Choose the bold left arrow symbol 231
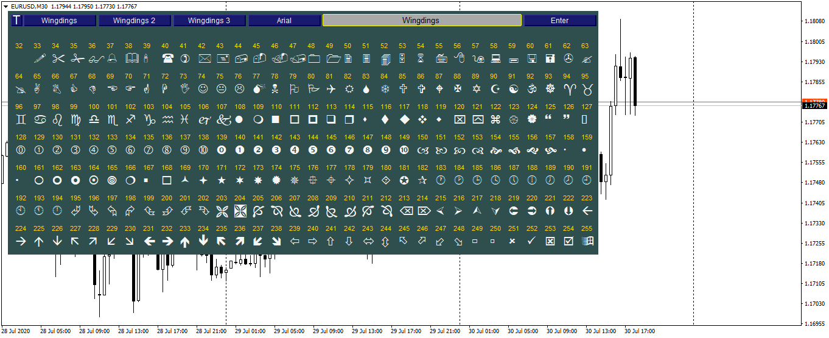The width and height of the screenshot is (829, 338). [x=149, y=241]
